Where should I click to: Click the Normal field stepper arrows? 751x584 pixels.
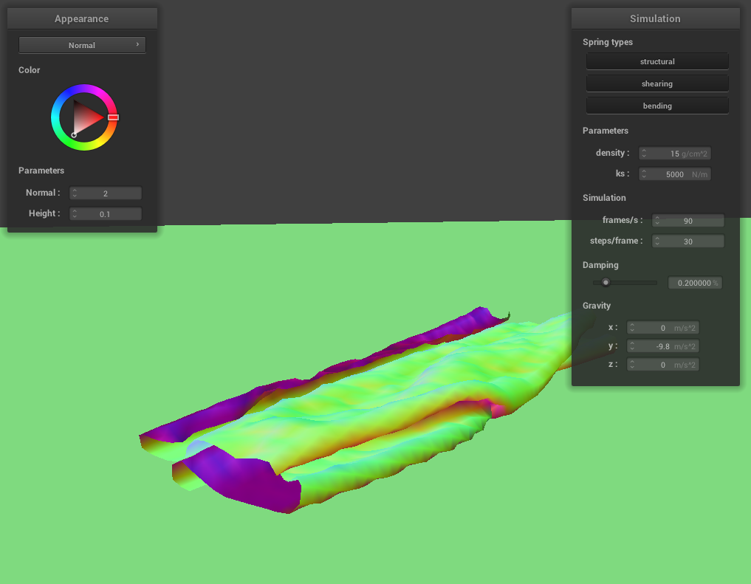(x=75, y=193)
